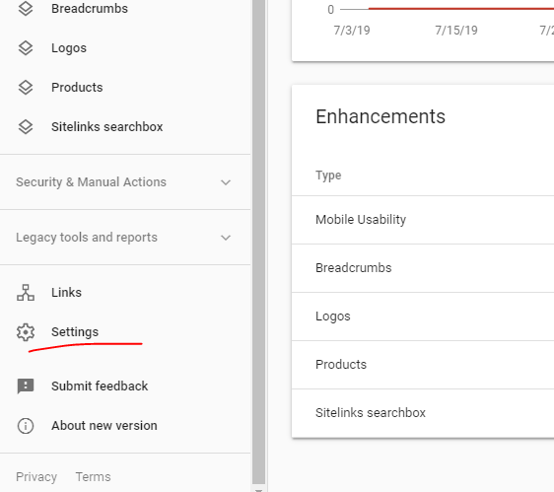Click the Sitelinks searchbox layers icon
Image resolution: width=554 pixels, height=492 pixels.
point(26,126)
